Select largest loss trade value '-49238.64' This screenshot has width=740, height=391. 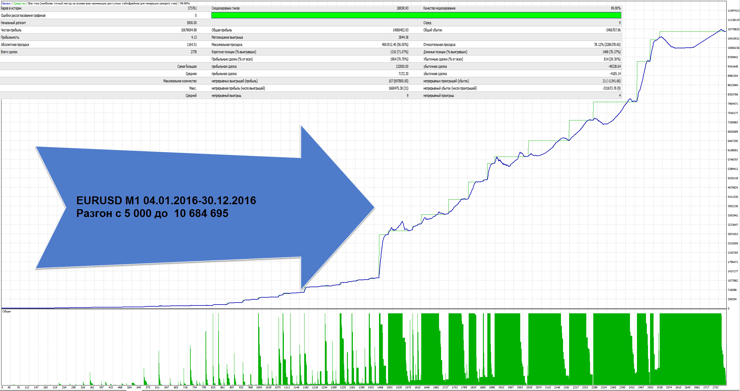[614, 67]
